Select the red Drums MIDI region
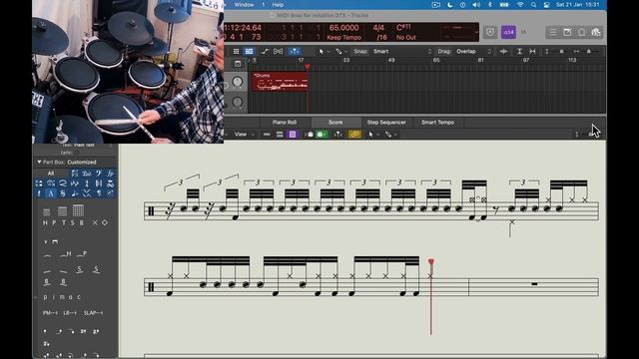Image resolution: width=639 pixels, height=359 pixels. point(280,82)
